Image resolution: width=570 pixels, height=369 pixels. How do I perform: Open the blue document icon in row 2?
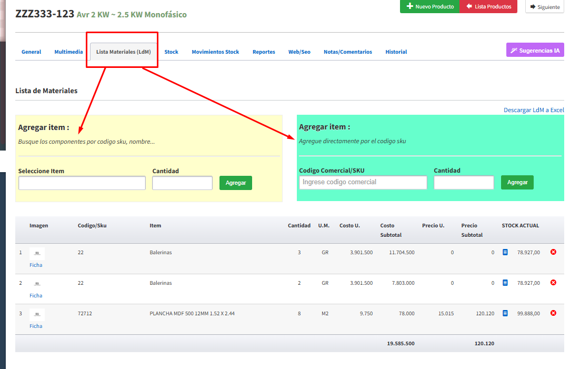click(505, 283)
